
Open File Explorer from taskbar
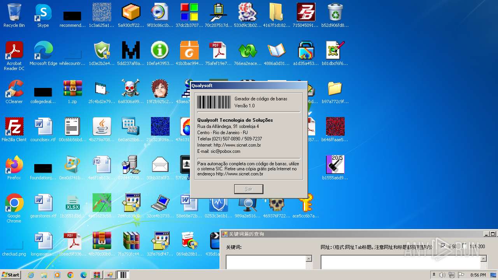[x=44, y=275]
